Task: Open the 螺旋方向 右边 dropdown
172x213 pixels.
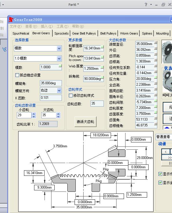Action: [59, 91]
